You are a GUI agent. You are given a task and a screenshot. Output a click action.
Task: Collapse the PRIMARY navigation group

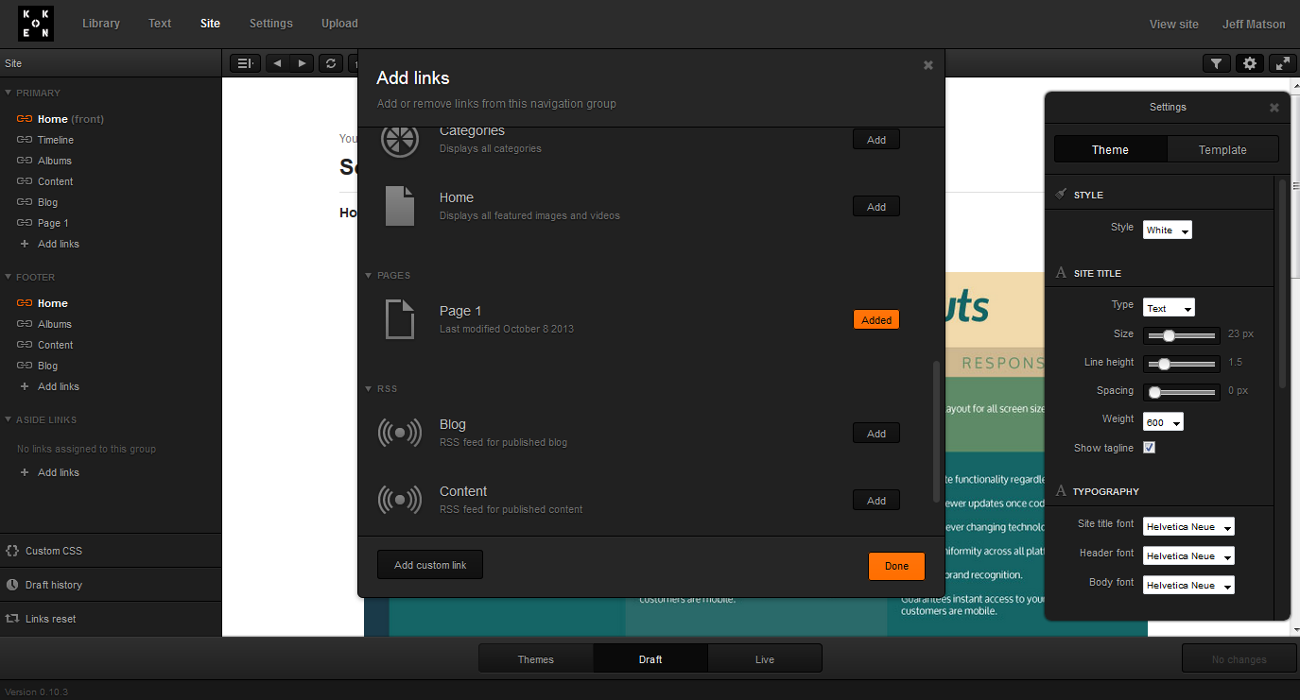tap(9, 93)
